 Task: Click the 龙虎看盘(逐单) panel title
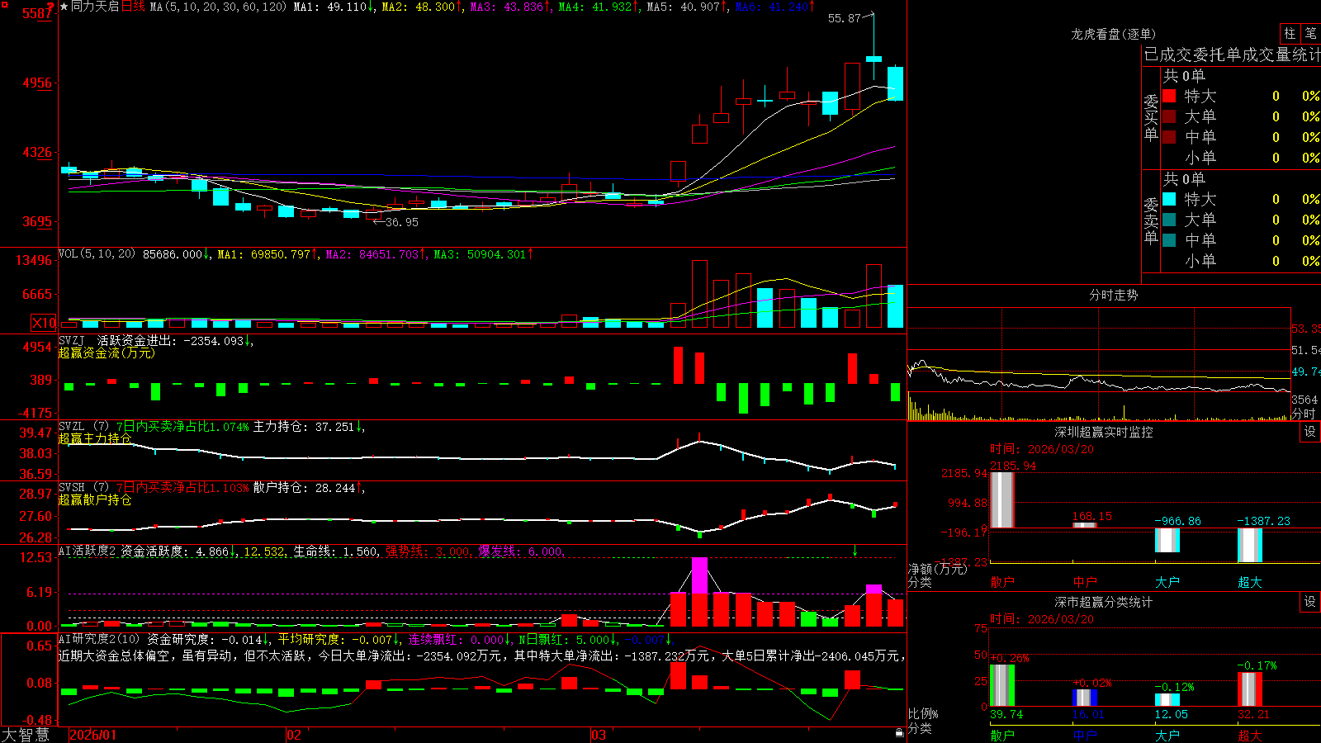pyautogui.click(x=1113, y=34)
